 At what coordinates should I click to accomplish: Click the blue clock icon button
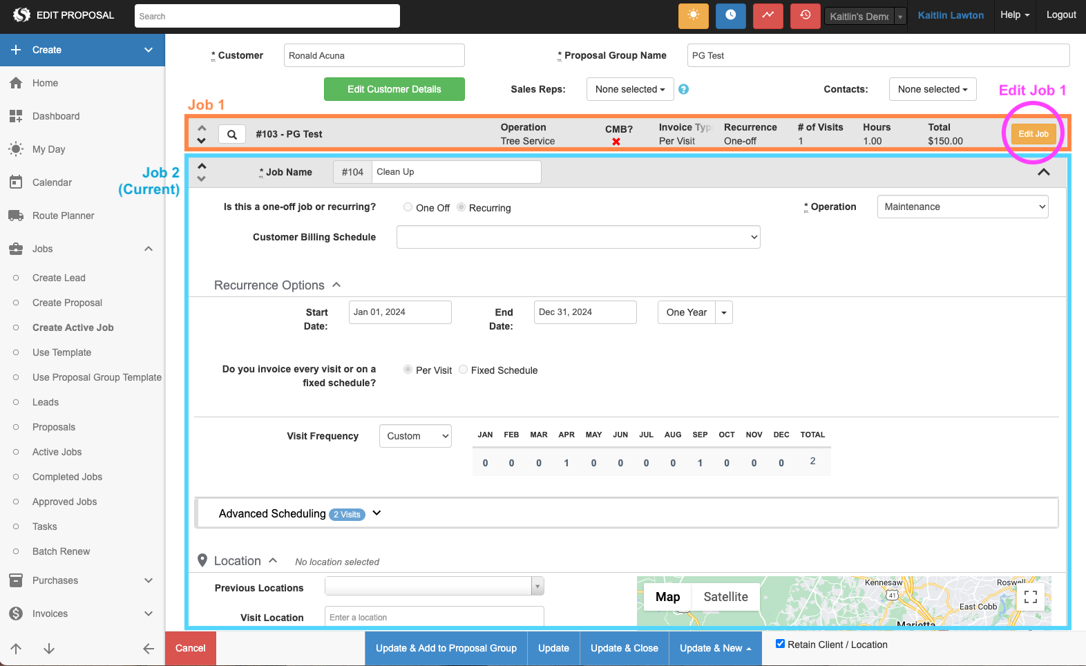click(x=730, y=15)
